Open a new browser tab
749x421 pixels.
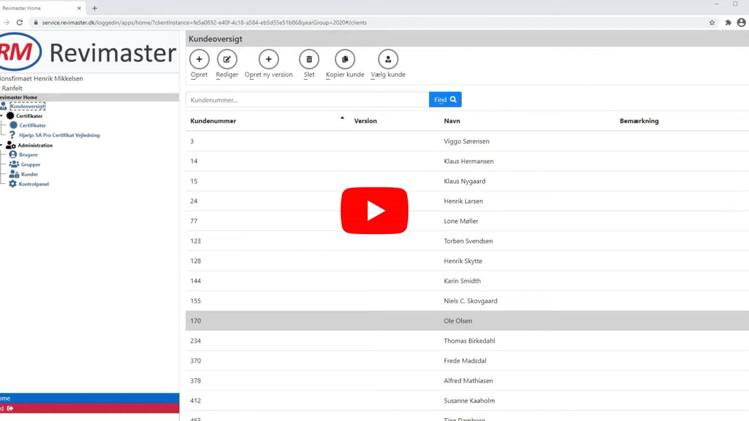(x=95, y=8)
